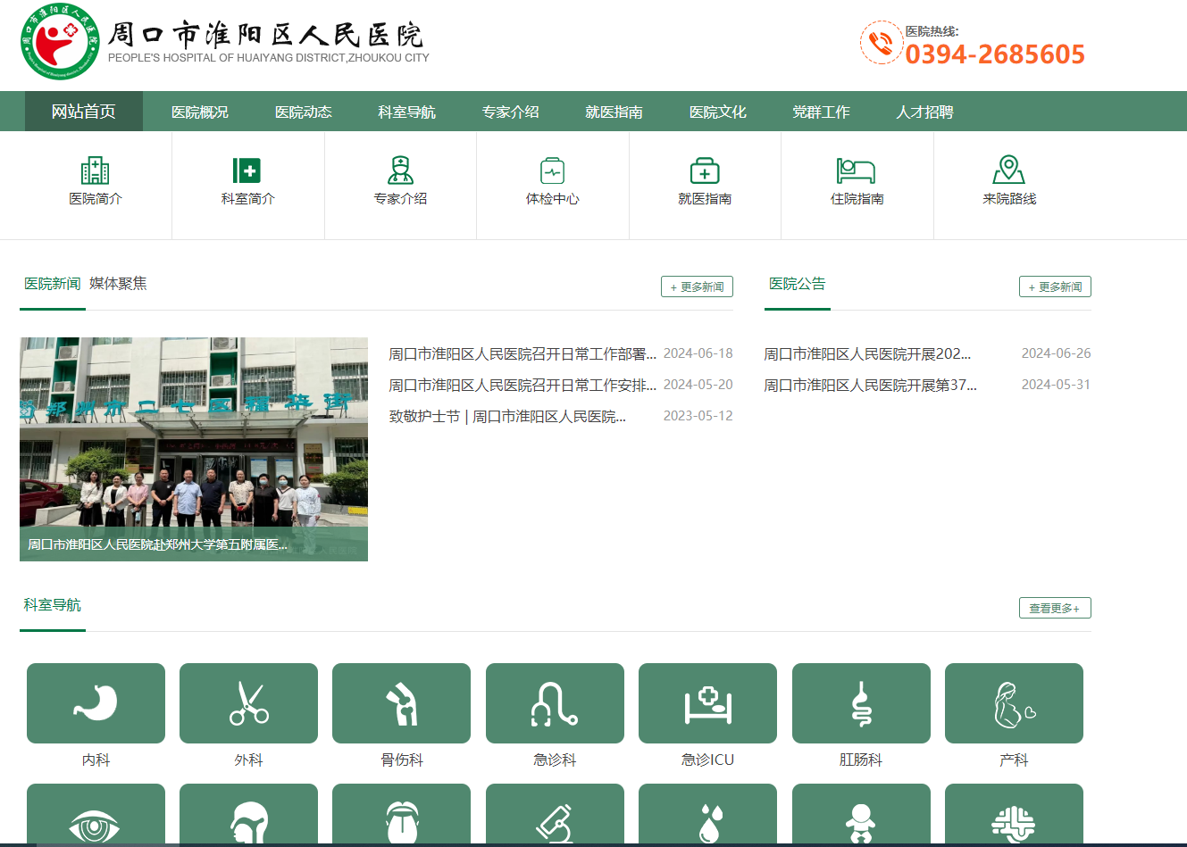Open 医院概况 navigation menu
The image size is (1187, 847).
tap(200, 112)
